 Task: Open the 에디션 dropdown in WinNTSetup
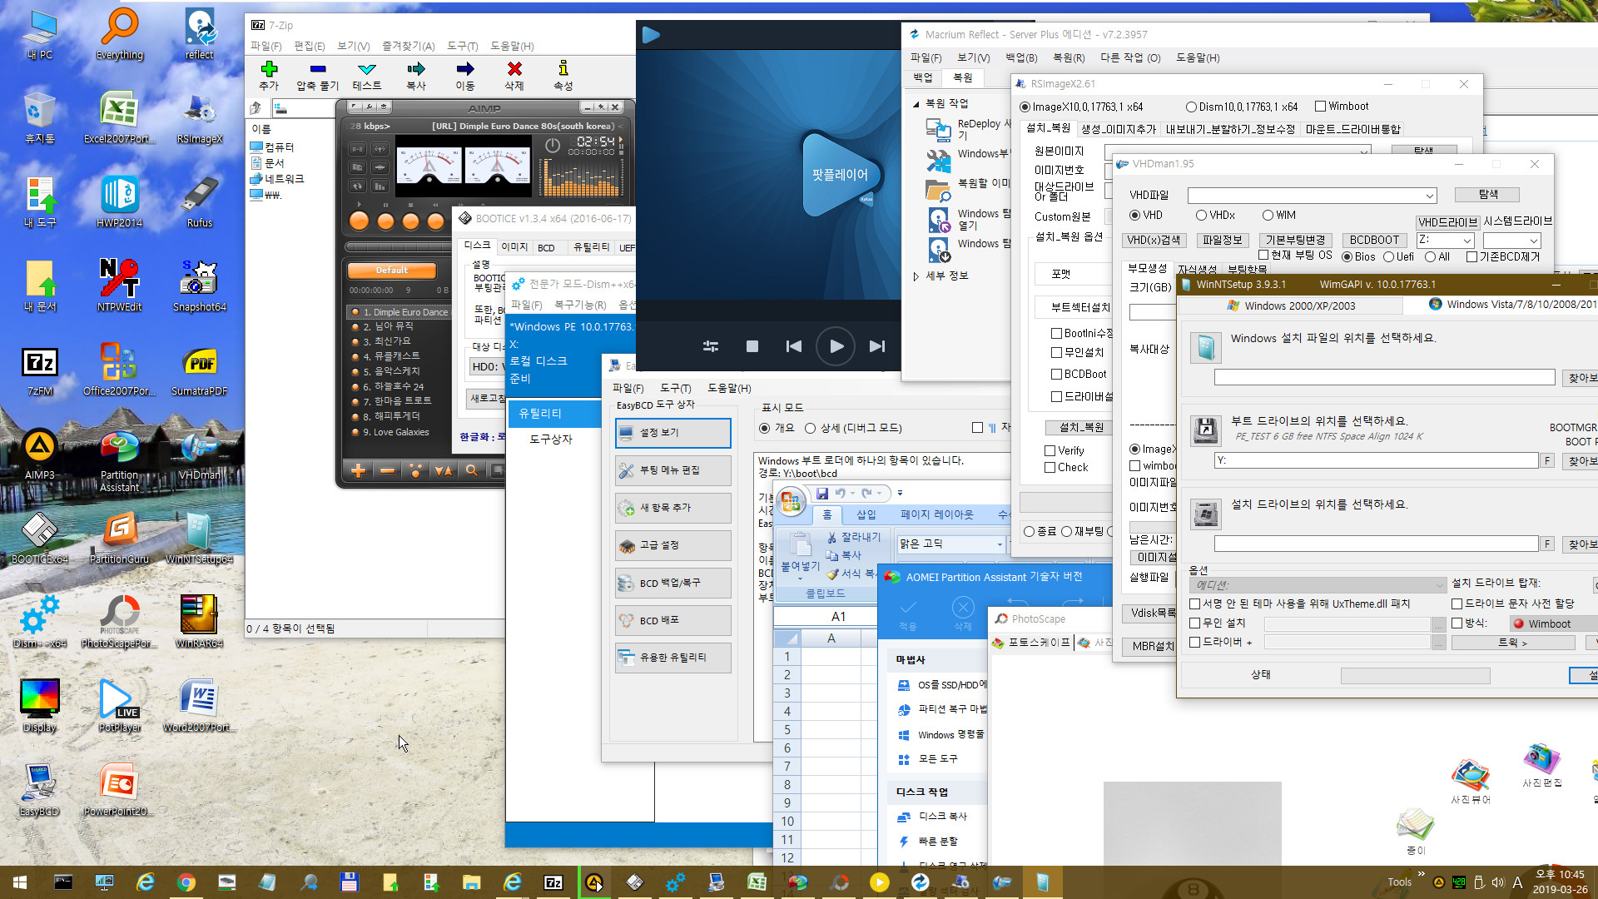(1317, 585)
